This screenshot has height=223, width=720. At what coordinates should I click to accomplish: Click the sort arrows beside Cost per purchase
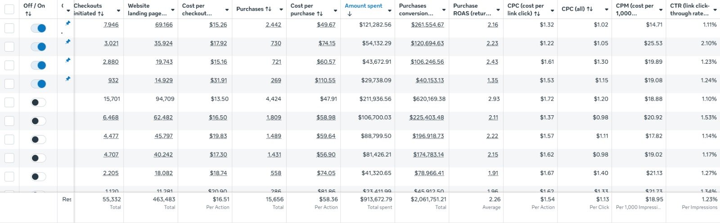319,13
